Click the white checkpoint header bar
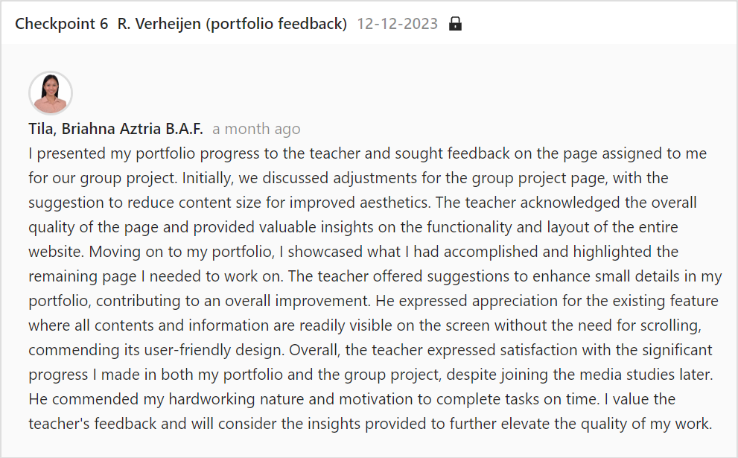 [369, 23]
